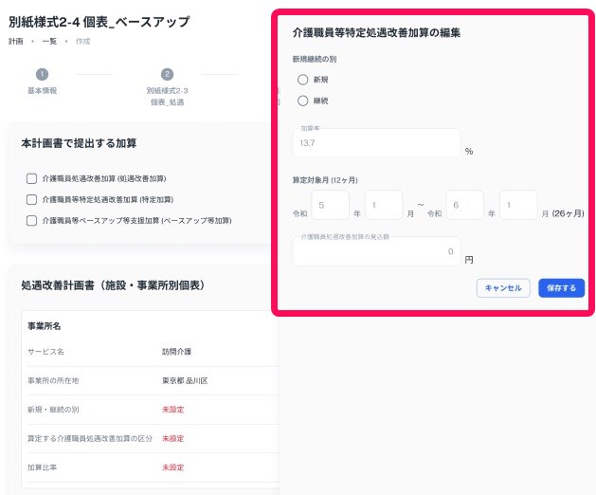
Task: Check 介護職員等ベースアップ等支援加算 checkbox
Action: coord(31,221)
